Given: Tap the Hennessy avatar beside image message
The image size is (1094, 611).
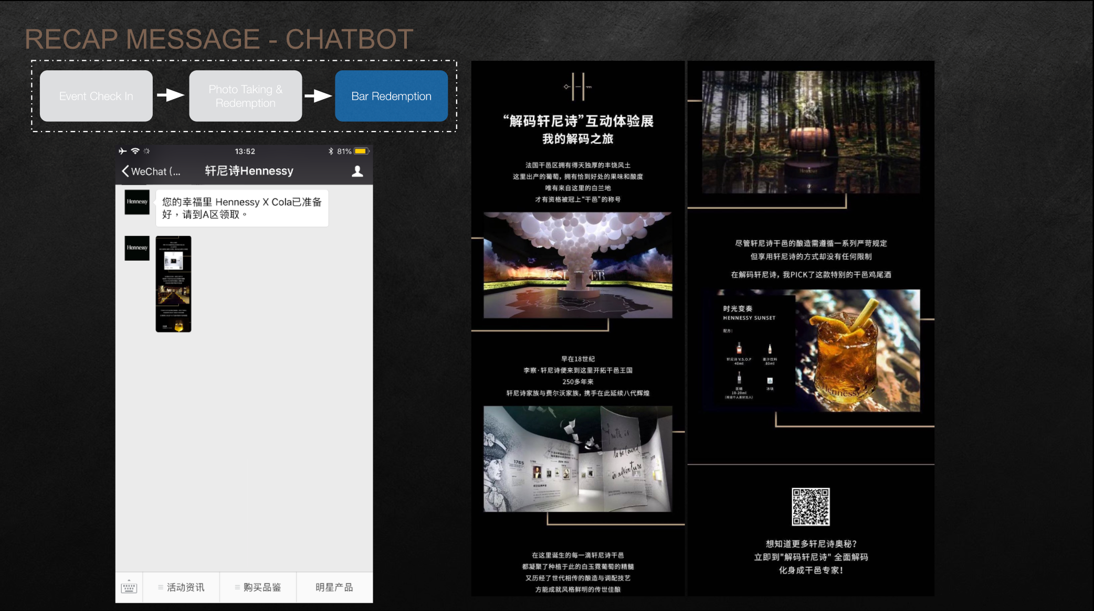Looking at the screenshot, I should [x=137, y=248].
